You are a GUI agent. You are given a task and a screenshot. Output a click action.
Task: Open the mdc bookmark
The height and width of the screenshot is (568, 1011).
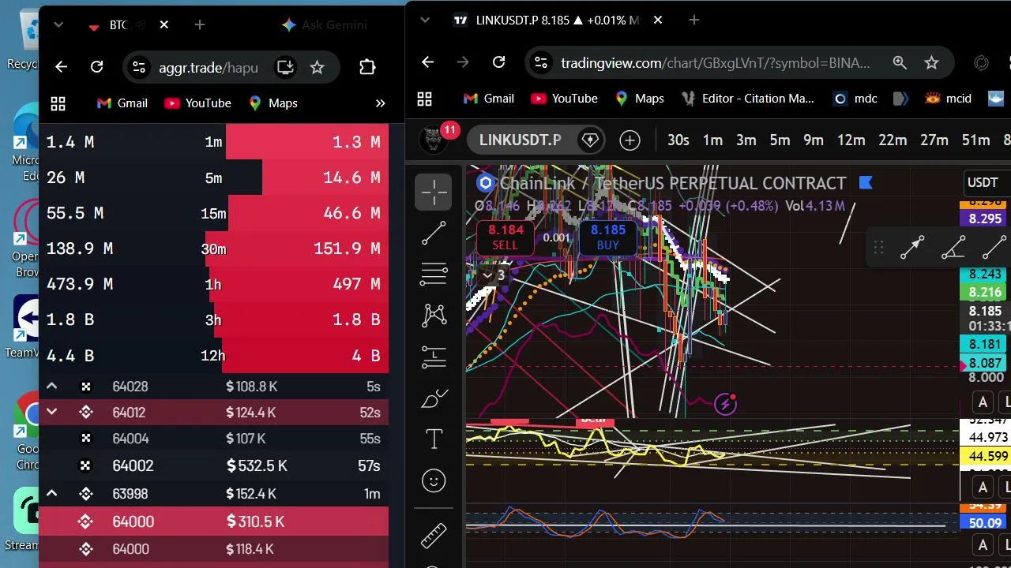pos(855,99)
